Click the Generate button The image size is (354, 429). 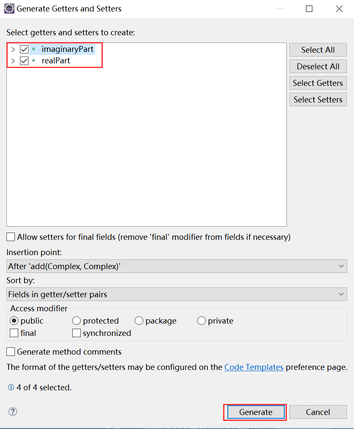(x=255, y=412)
